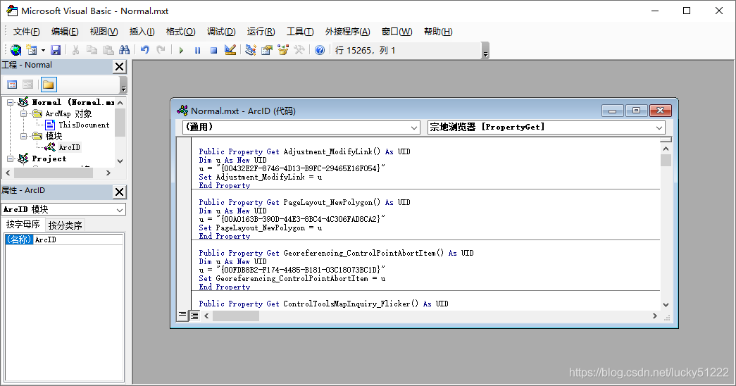Close the 工程 - Normal project panel
The image size is (736, 386).
[x=120, y=67]
